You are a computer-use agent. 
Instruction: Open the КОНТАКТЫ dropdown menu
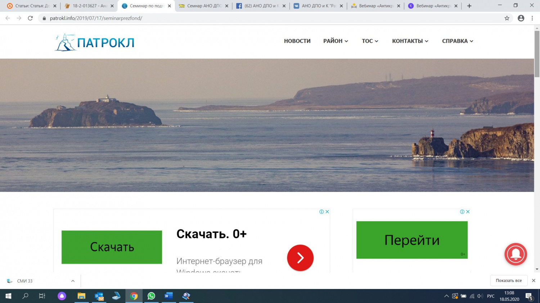point(410,41)
